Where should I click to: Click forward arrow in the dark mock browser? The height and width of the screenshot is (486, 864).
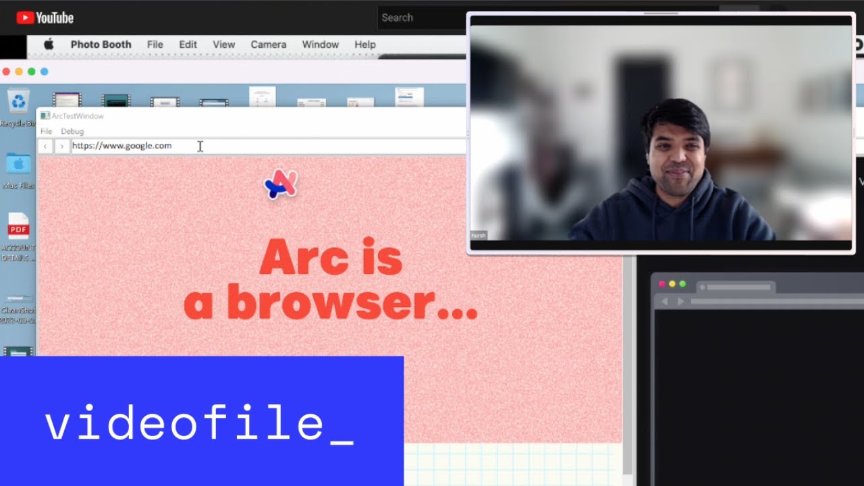pyautogui.click(x=680, y=301)
